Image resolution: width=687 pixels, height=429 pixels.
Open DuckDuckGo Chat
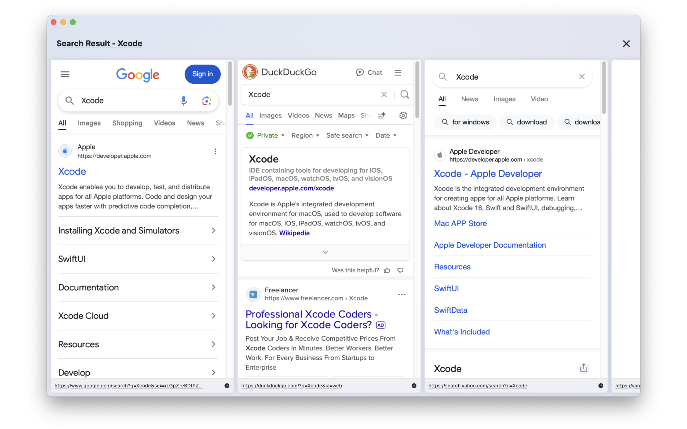(x=369, y=73)
